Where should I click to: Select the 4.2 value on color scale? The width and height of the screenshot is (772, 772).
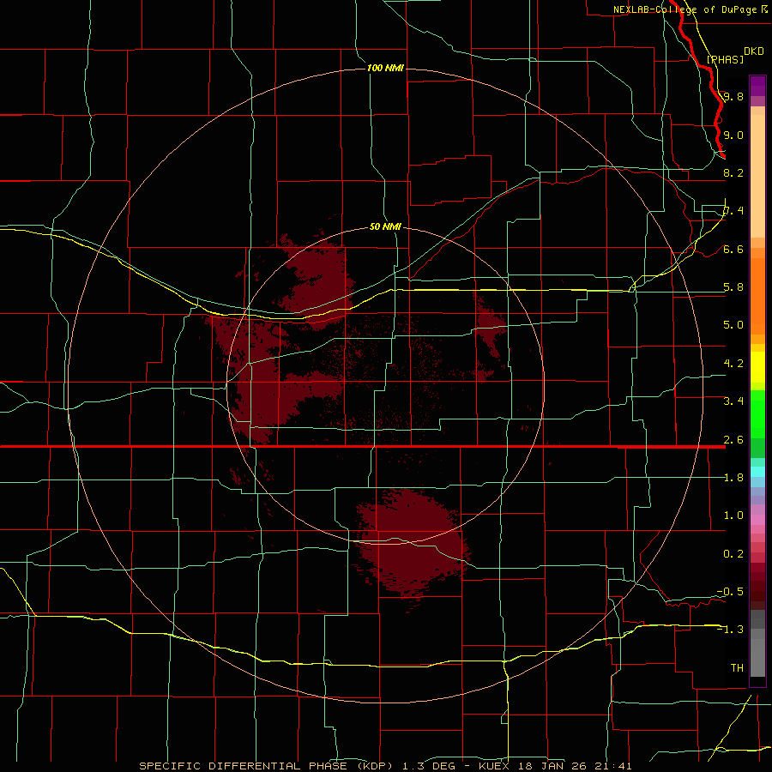(x=733, y=364)
